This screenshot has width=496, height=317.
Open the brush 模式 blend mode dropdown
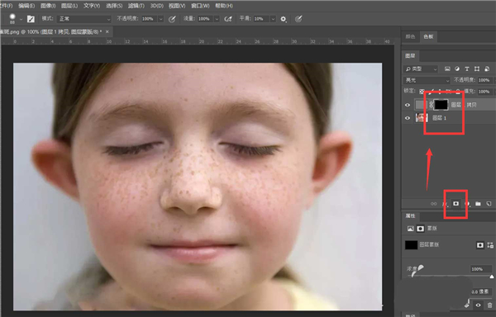coord(83,19)
